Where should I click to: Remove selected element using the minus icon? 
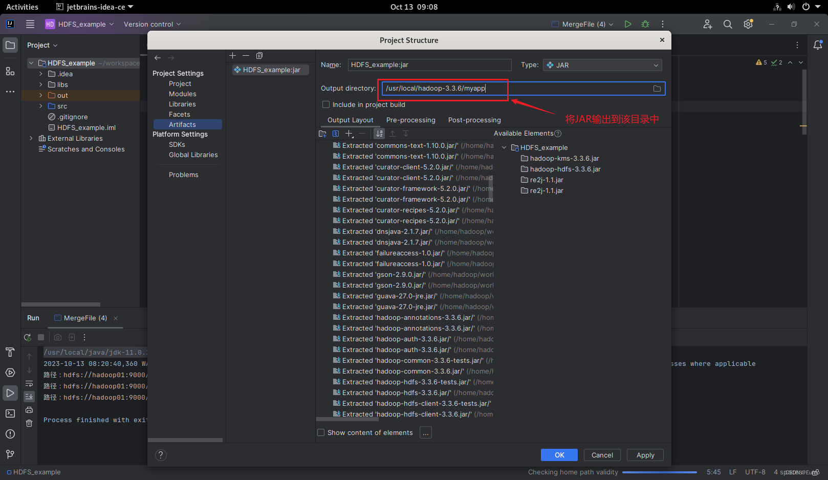tap(362, 134)
